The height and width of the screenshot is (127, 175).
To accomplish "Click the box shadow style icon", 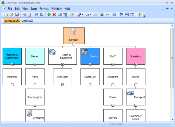I will 87,15.
